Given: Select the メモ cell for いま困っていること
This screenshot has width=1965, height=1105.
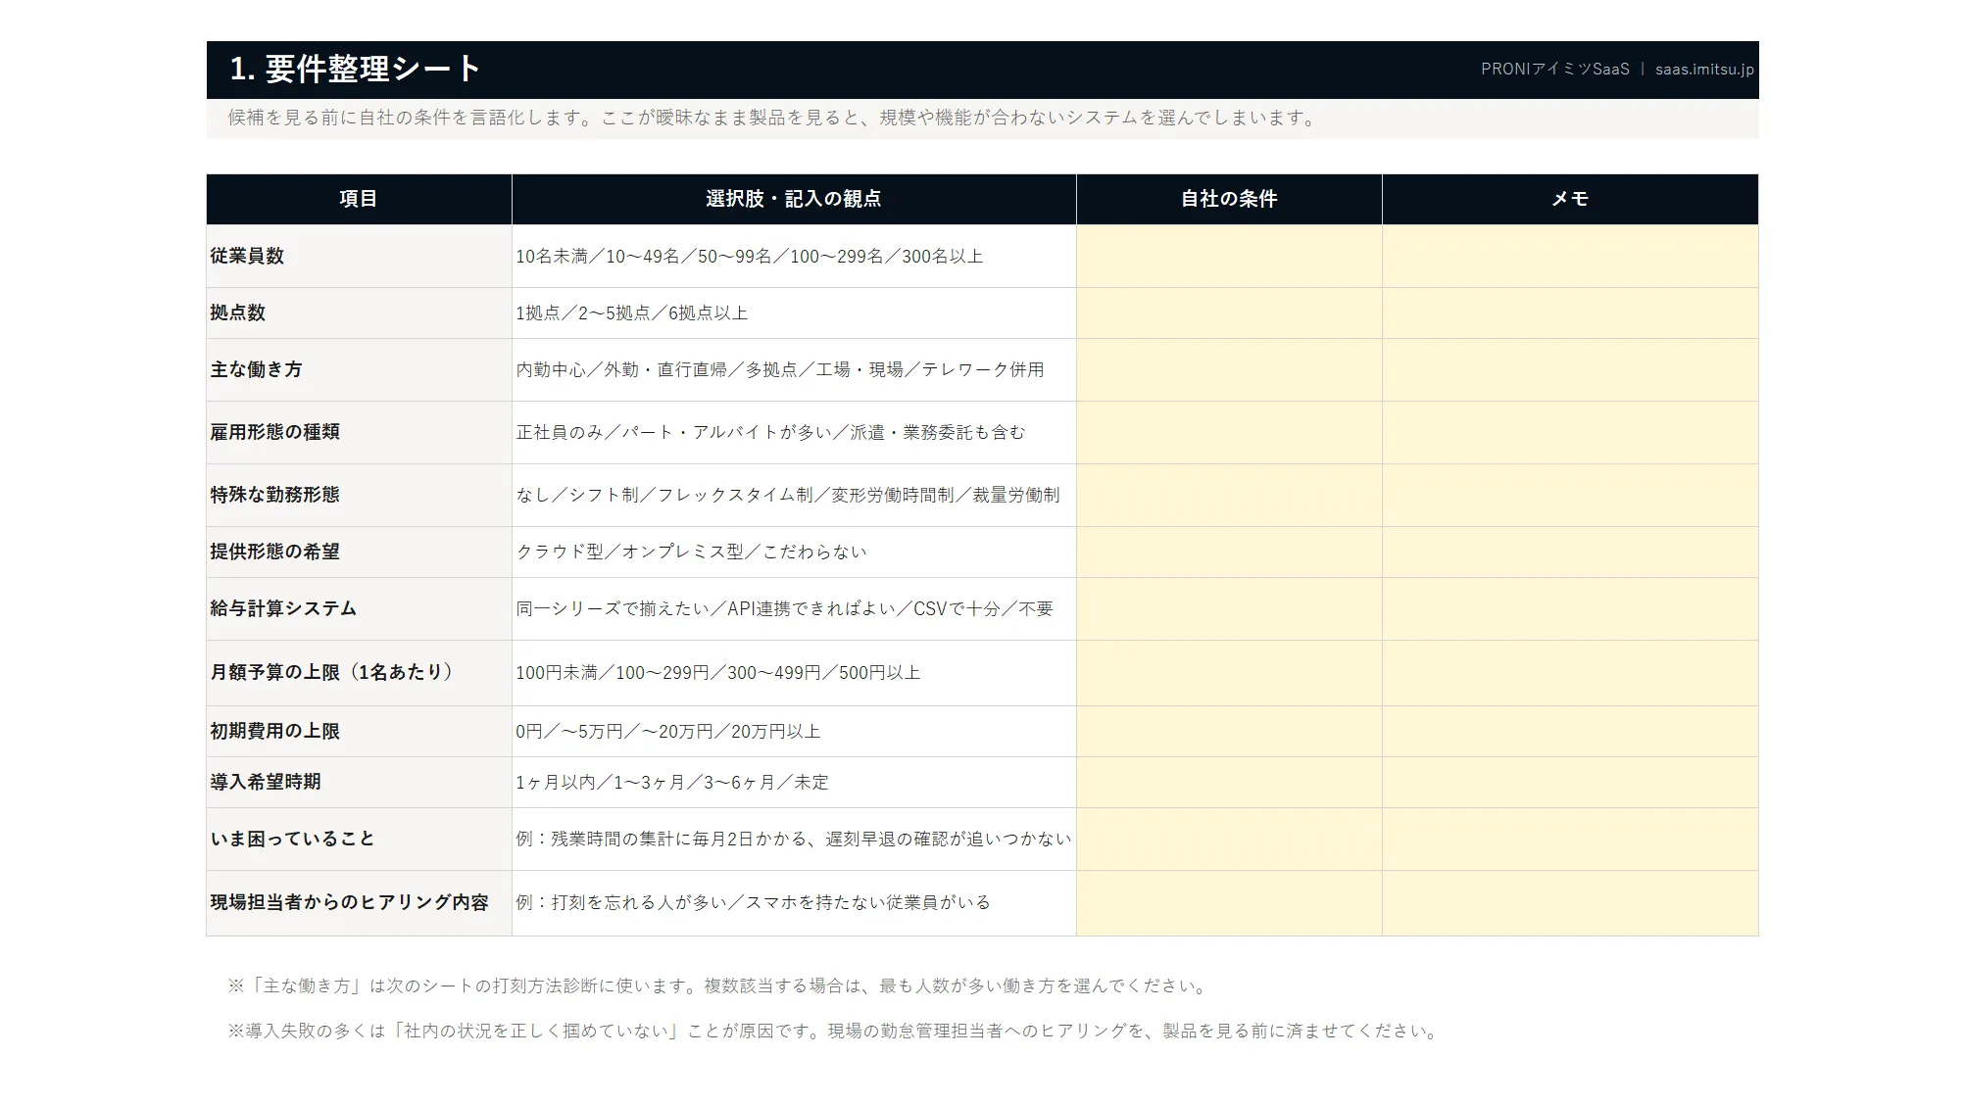Looking at the screenshot, I should coord(1570,839).
